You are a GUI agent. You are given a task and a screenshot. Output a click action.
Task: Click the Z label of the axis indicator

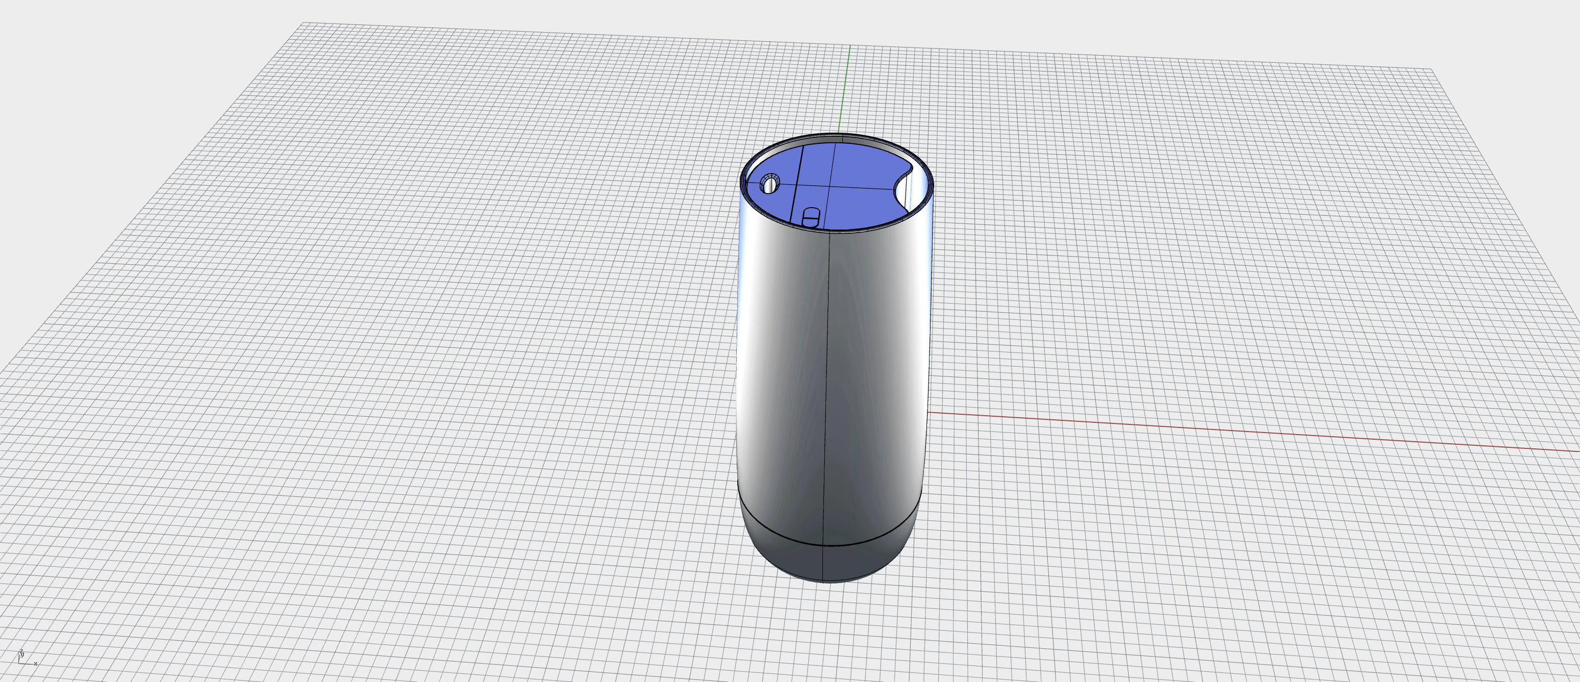pyautogui.click(x=21, y=652)
